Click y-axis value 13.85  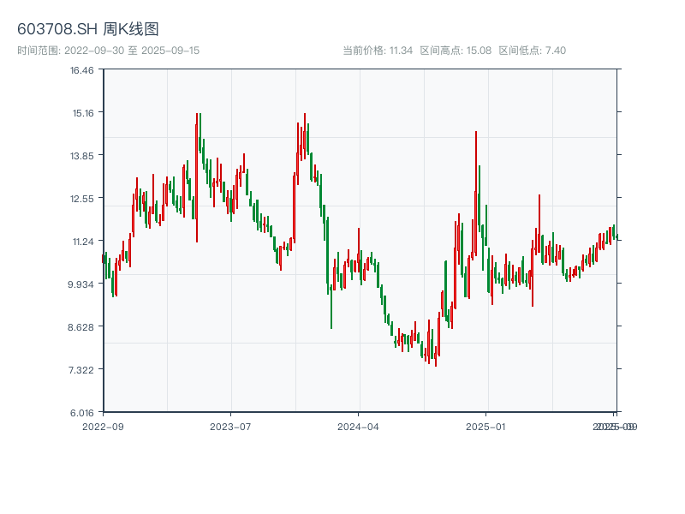coord(82,156)
